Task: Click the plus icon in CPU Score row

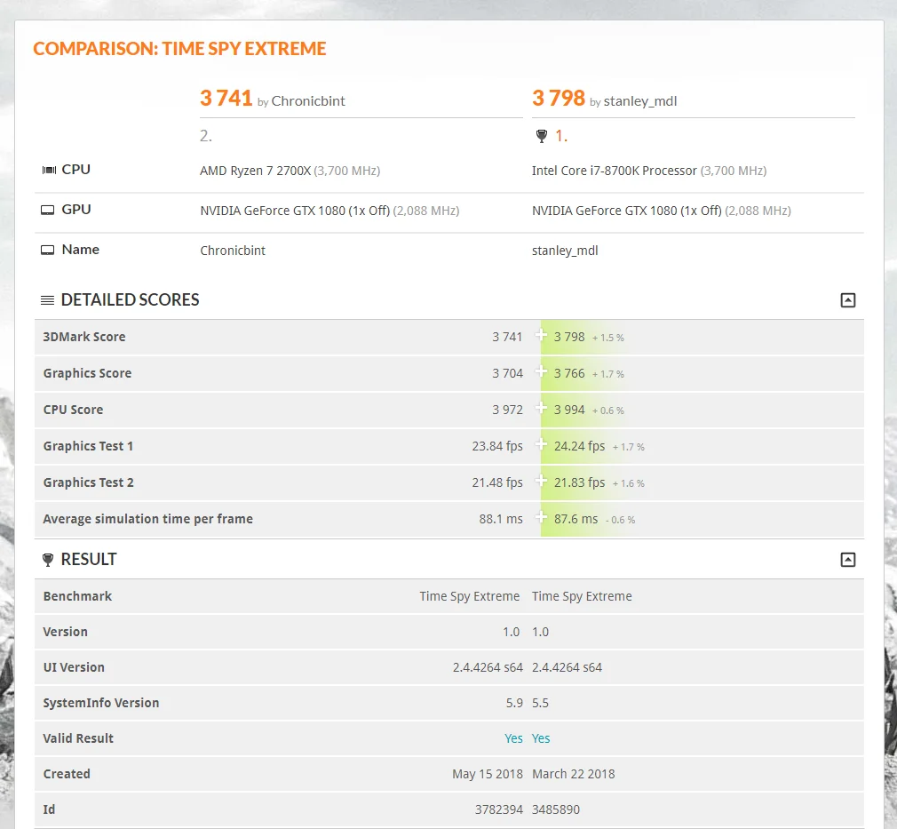Action: click(x=541, y=408)
